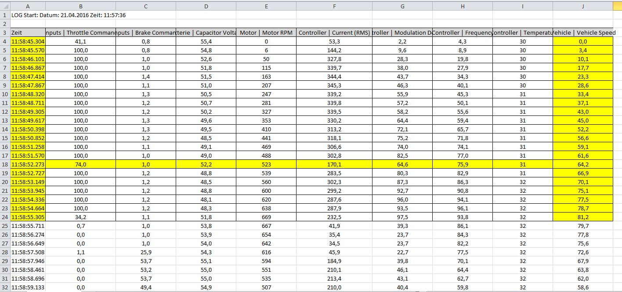
Task: Select row 3 header
Action: click(5, 32)
